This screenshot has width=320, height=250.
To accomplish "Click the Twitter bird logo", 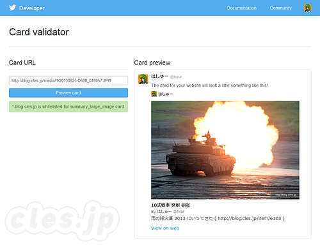I will [x=12, y=8].
